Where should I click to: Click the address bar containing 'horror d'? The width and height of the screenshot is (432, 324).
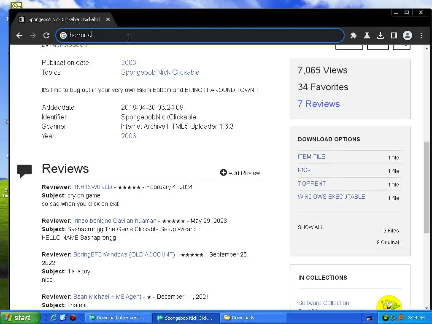click(x=200, y=35)
